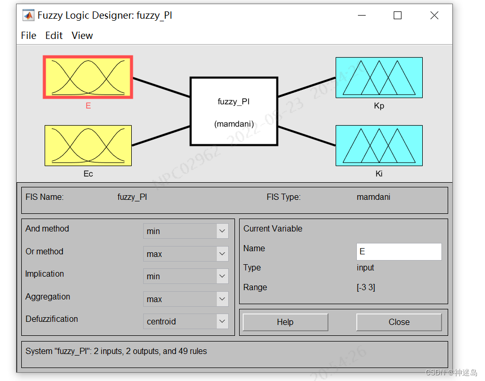485x381 pixels.
Task: Click the red E label under input block
Action: [88, 106]
